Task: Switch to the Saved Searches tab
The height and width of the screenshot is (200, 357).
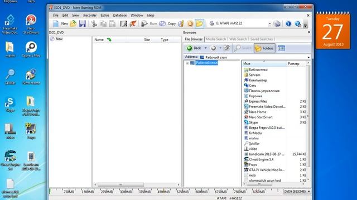Action: (x=262, y=39)
